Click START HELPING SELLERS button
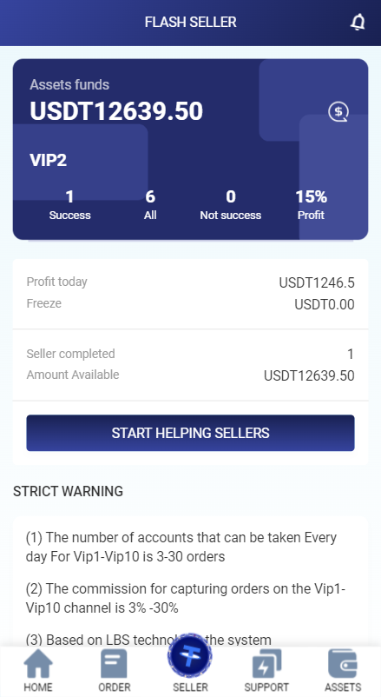The width and height of the screenshot is (381, 697). 191,433
